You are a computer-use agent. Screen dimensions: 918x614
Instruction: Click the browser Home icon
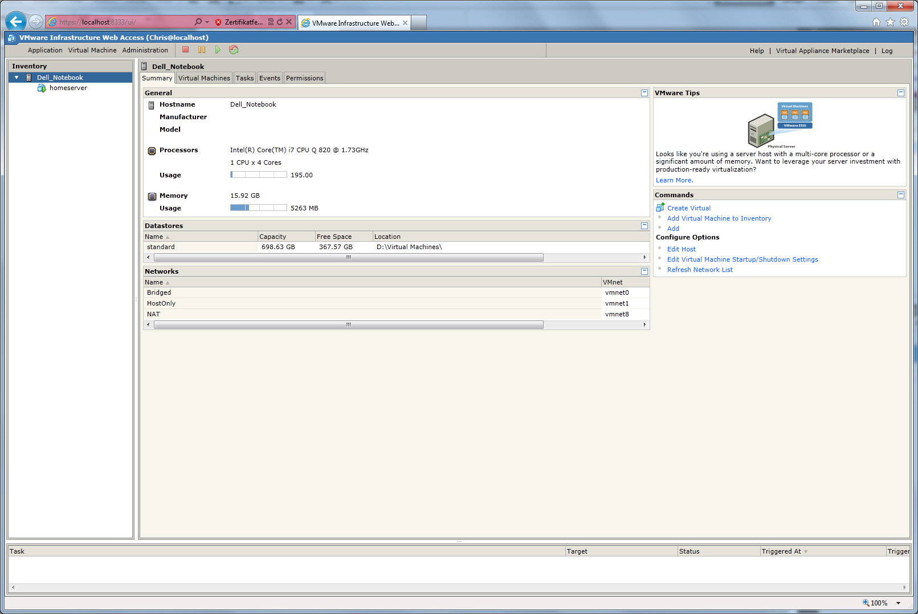tap(876, 22)
